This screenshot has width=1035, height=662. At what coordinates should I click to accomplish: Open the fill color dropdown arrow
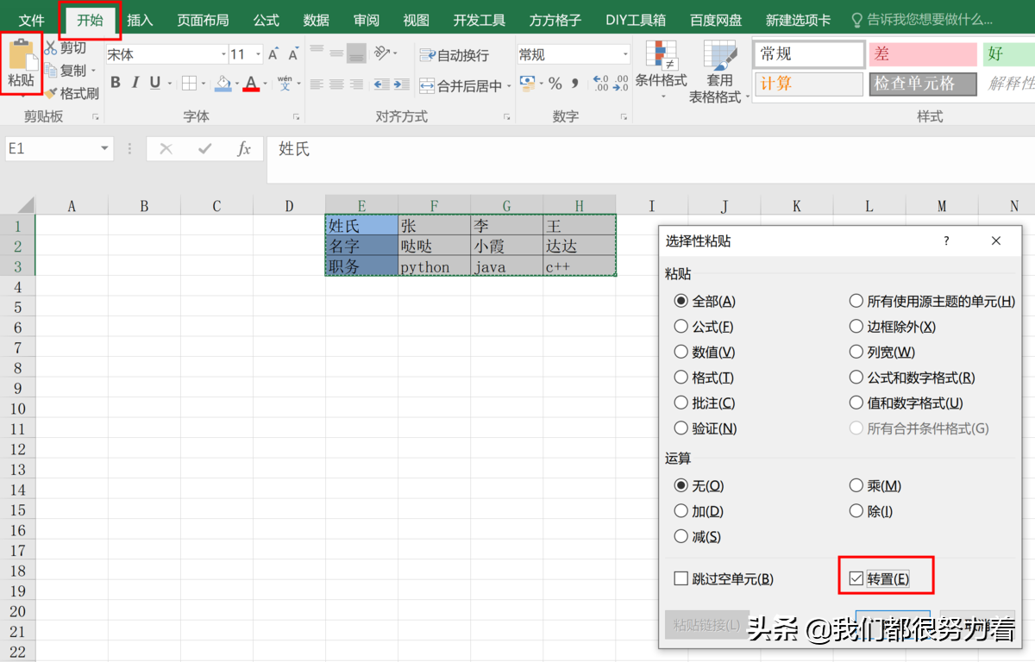click(x=236, y=84)
